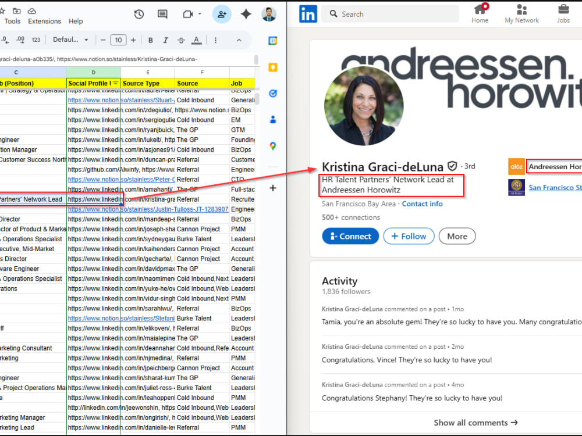
Task: Open the More button on profile
Action: 457,236
